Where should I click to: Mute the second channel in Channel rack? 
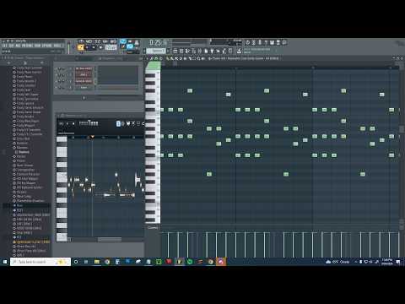tap(56, 75)
